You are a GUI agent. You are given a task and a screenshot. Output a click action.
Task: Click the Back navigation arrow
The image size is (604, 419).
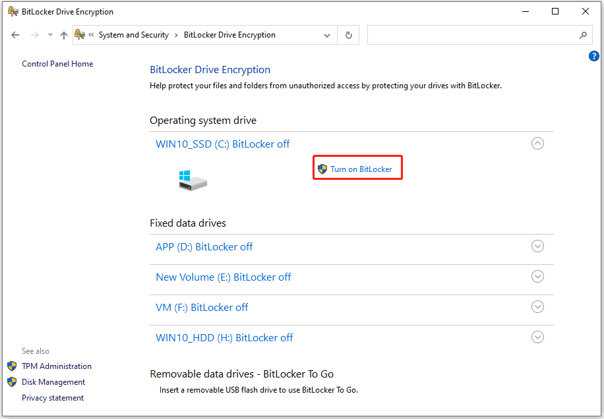[x=15, y=35]
